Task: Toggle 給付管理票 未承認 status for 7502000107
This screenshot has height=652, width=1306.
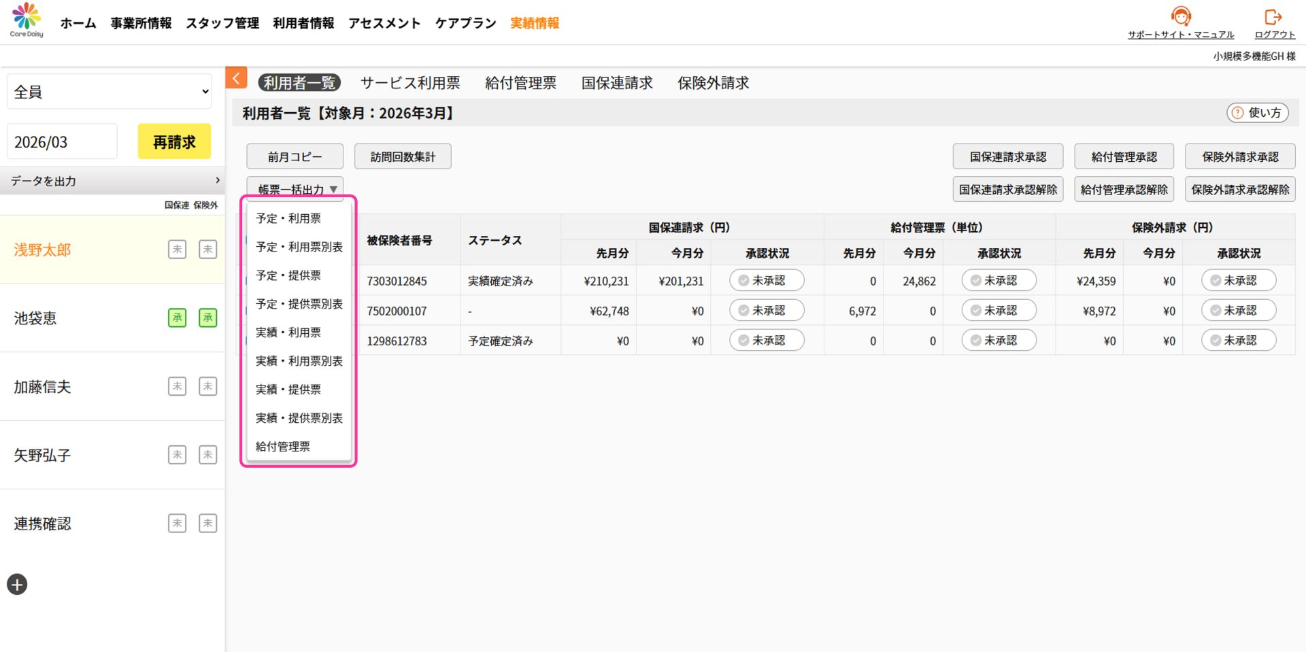Action: click(998, 311)
